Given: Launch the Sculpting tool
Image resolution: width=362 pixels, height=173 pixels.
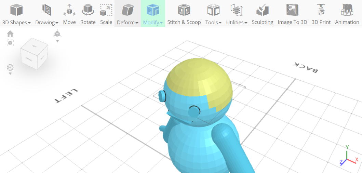Looking at the screenshot, I should pos(263,14).
